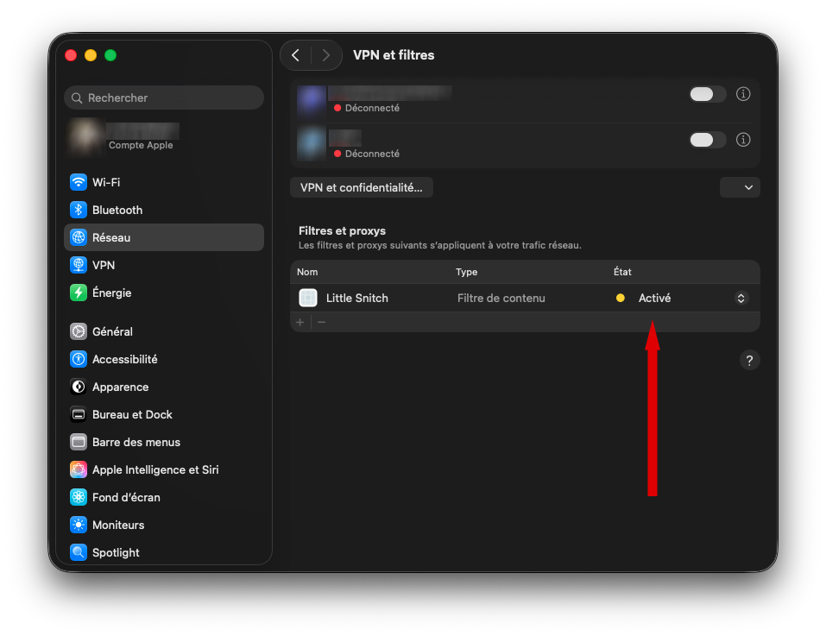The height and width of the screenshot is (636, 826).
Task: Click the Little Snitch app icon
Action: pyautogui.click(x=308, y=298)
